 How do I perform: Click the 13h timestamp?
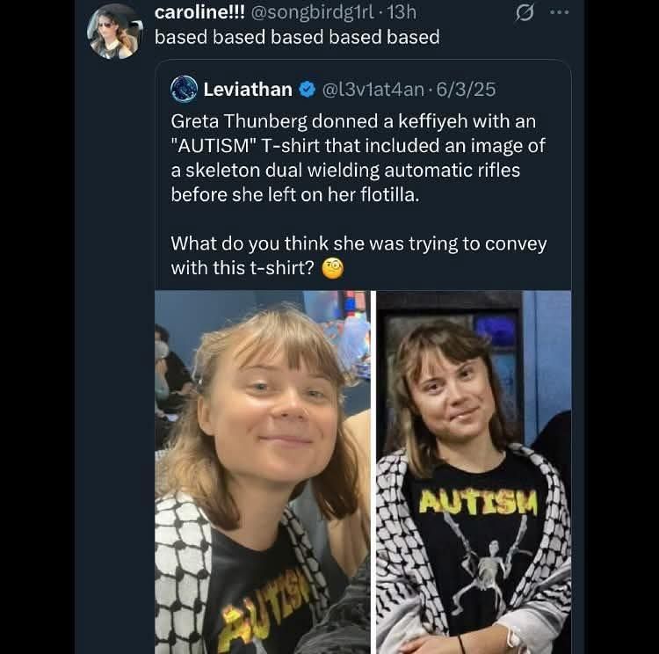coord(401,12)
